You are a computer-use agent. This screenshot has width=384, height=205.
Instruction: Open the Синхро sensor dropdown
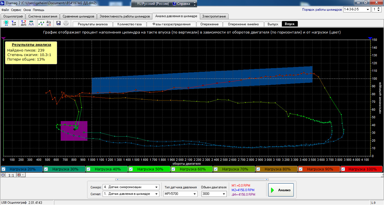click(x=131, y=187)
